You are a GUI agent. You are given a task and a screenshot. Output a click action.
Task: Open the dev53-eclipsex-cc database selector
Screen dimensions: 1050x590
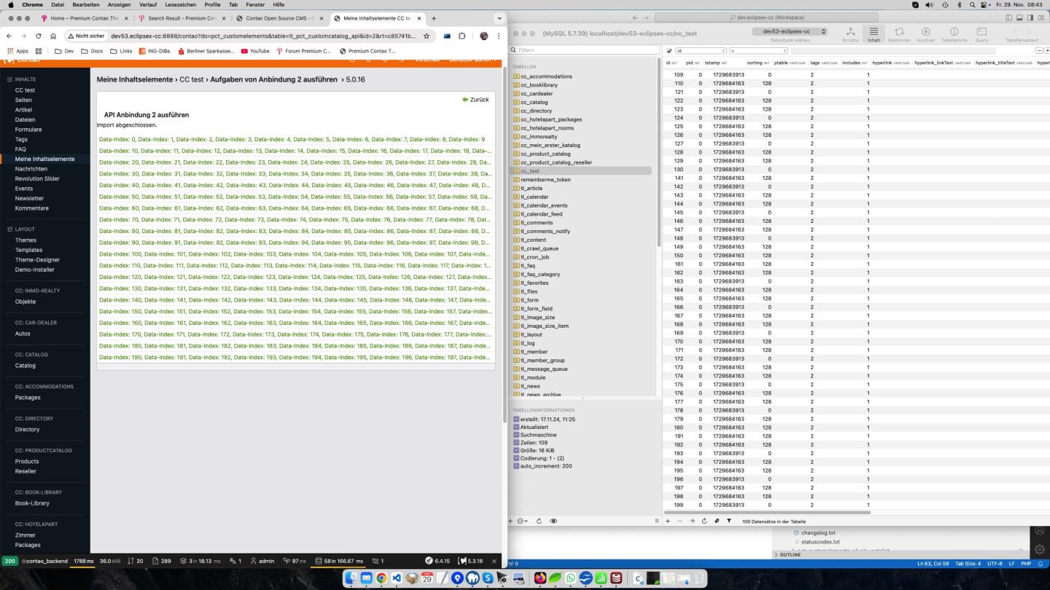pyautogui.click(x=790, y=31)
